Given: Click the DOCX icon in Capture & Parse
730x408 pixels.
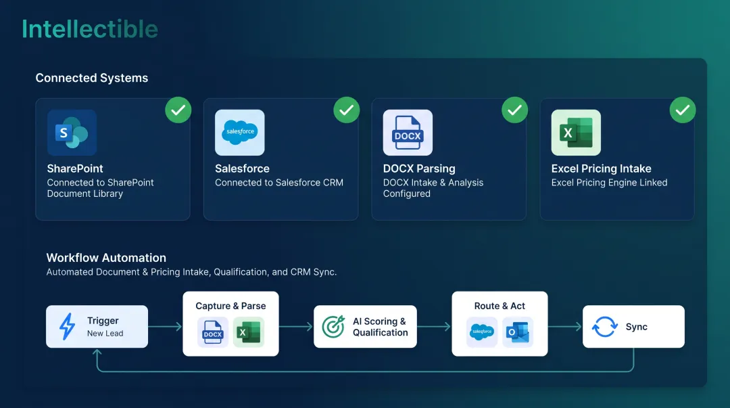Looking at the screenshot, I should 213,332.
